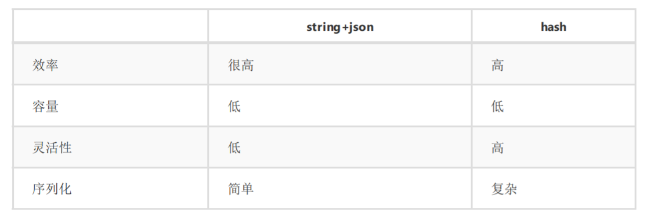
Task: Select the 容量 row label
Action: [45, 106]
